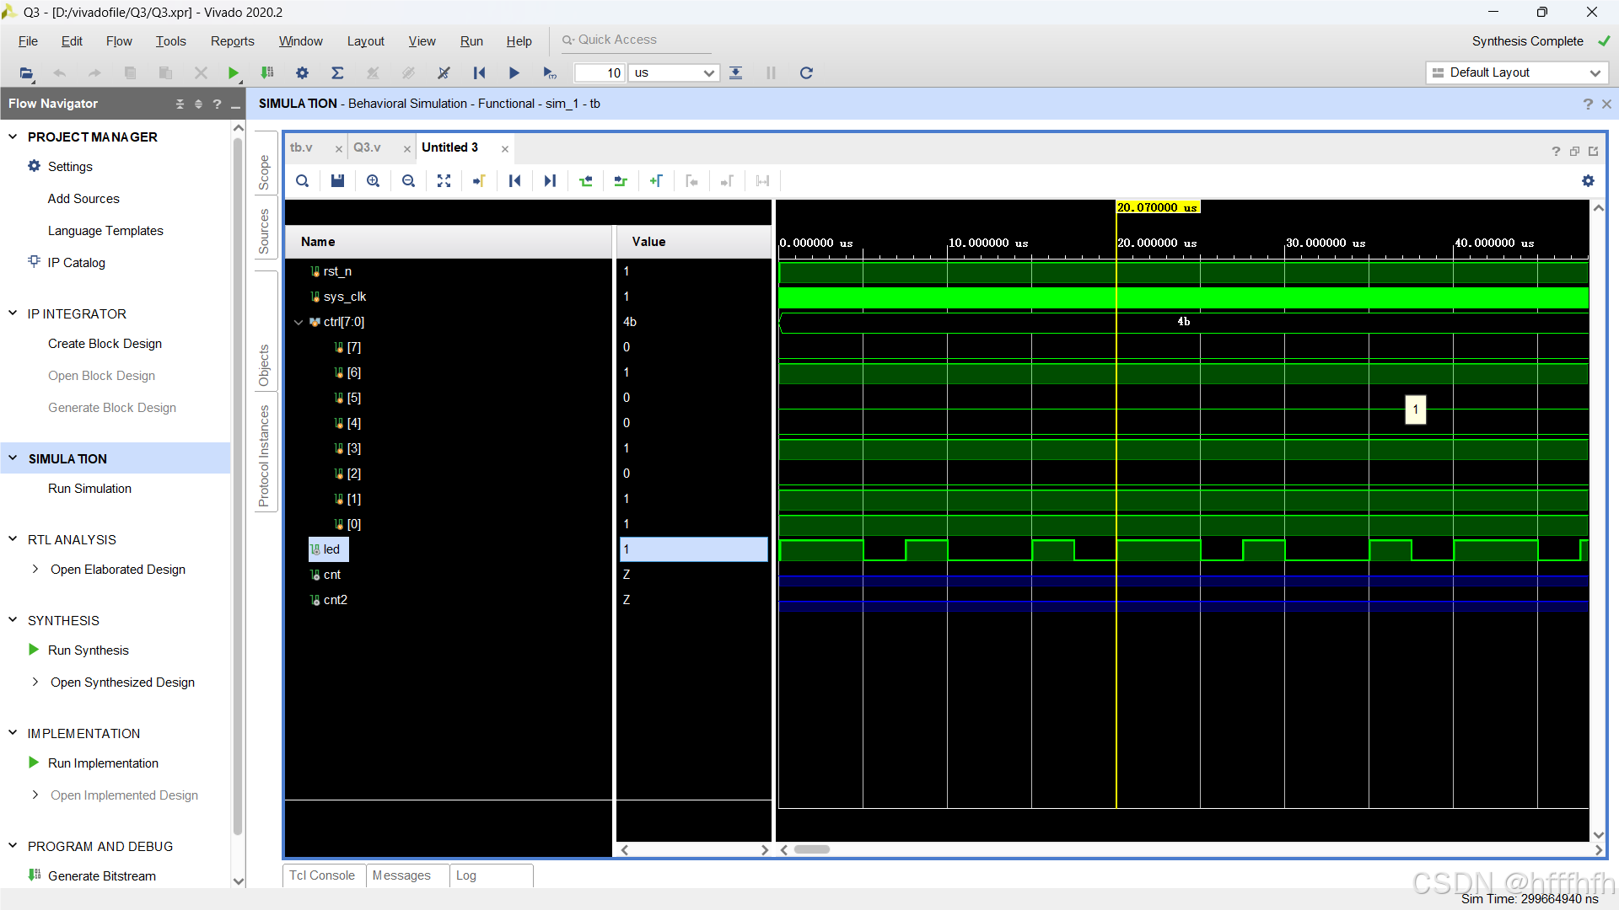Click the Add Sources link
This screenshot has height=910, width=1619.
click(83, 199)
